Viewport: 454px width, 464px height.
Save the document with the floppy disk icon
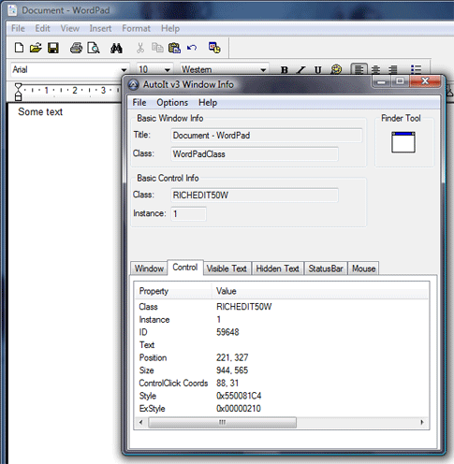(53, 48)
